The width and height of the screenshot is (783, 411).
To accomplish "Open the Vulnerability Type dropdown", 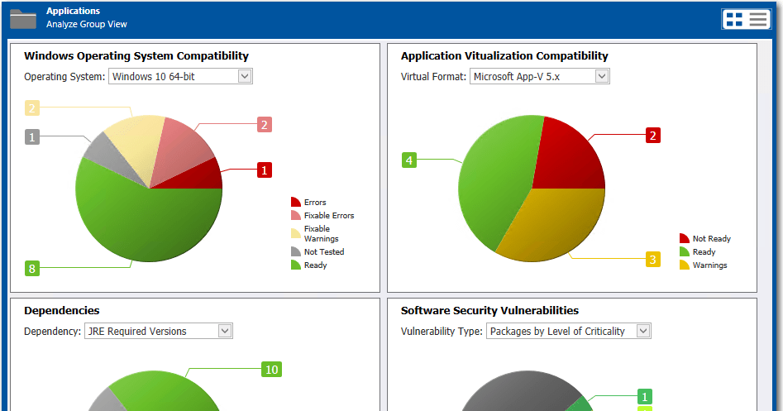I will pyautogui.click(x=642, y=332).
